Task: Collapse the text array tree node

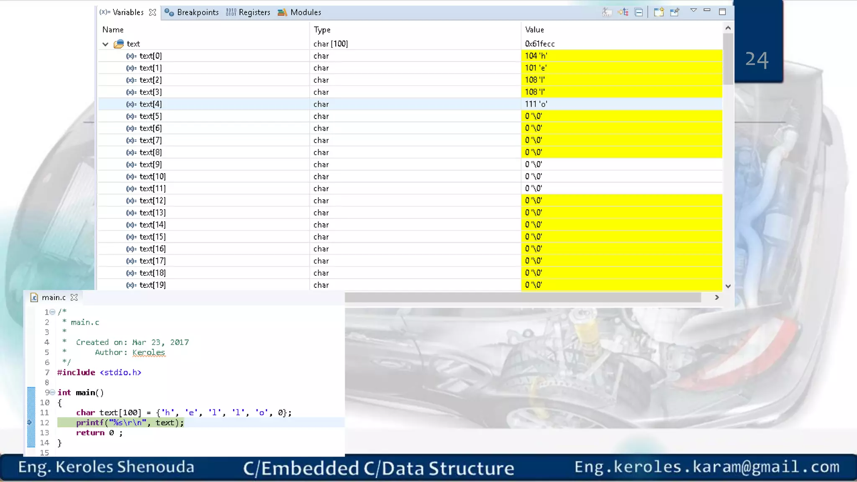Action: tap(105, 44)
